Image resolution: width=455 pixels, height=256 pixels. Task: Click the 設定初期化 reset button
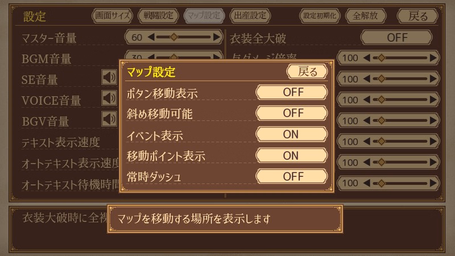[x=320, y=16]
